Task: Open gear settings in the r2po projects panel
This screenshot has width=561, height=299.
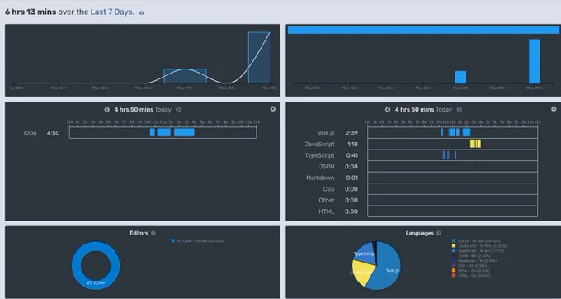Action: (x=272, y=109)
